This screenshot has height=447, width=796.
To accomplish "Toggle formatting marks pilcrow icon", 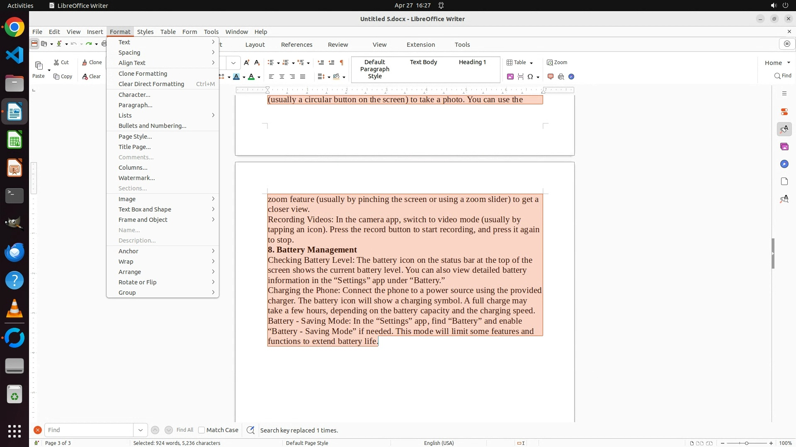I will [342, 62].
